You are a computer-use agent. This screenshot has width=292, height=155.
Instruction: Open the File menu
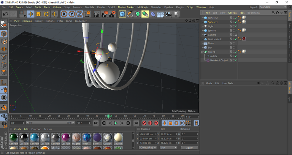(x=3, y=7)
